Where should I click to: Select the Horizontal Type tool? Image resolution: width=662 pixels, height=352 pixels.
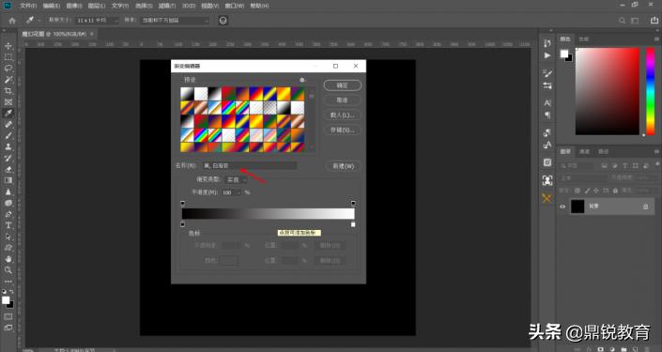[8, 225]
